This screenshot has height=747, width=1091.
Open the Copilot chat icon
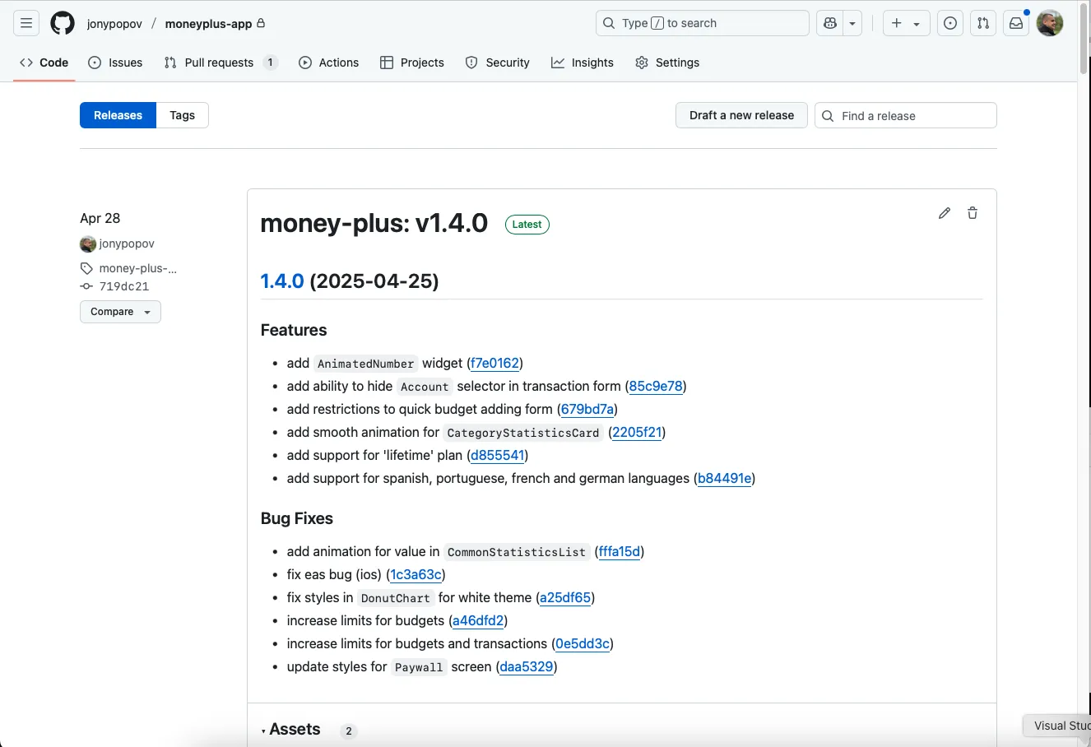[x=830, y=23]
